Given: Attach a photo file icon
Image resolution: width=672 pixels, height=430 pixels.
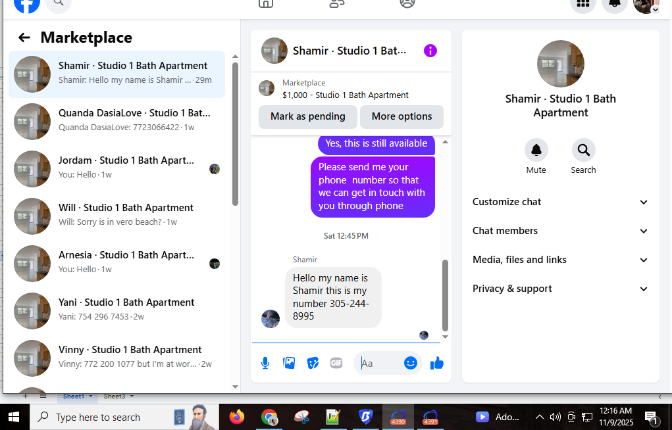Looking at the screenshot, I should coord(289,363).
